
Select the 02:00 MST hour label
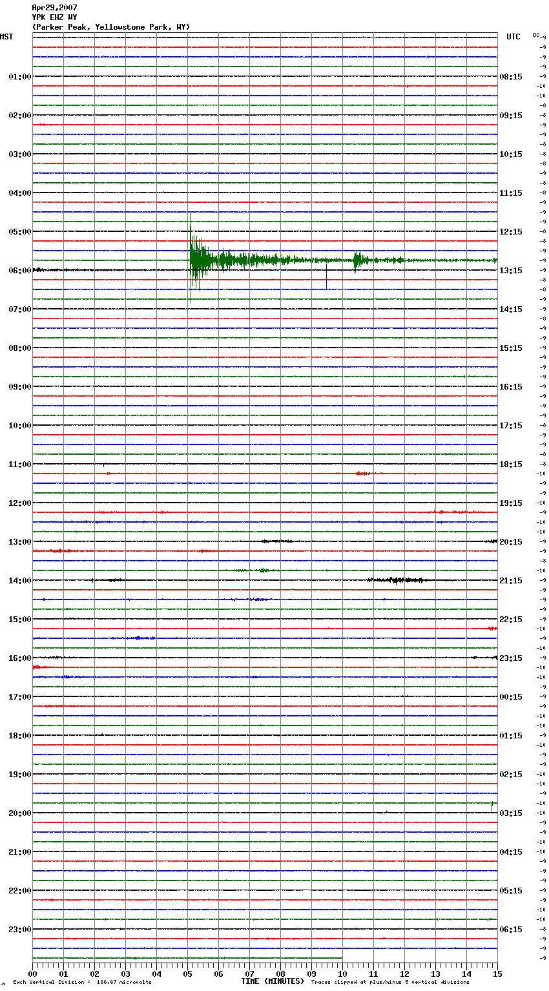(20, 116)
